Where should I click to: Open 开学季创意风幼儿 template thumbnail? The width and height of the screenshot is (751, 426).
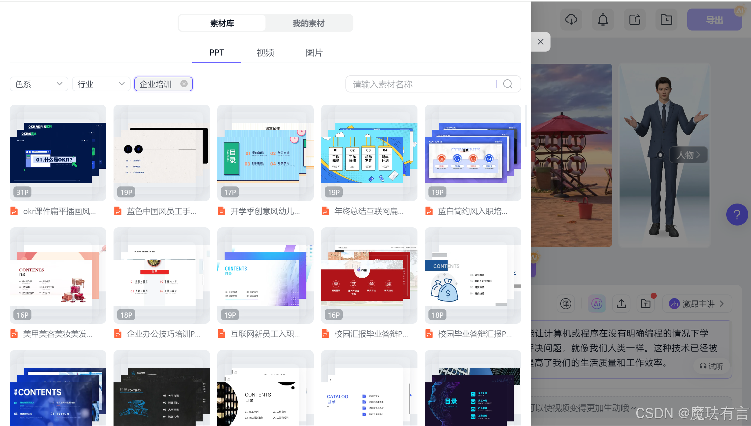click(x=265, y=153)
